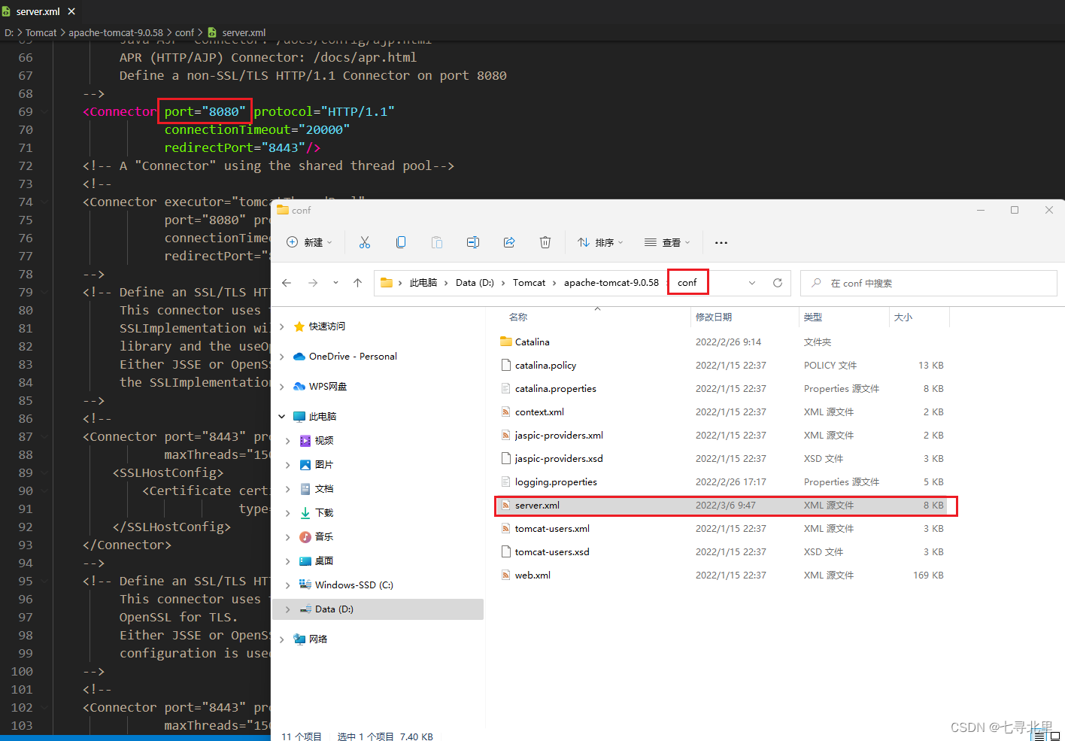This screenshot has width=1065, height=741.
Task: Refresh the conf folder view
Action: tap(778, 283)
